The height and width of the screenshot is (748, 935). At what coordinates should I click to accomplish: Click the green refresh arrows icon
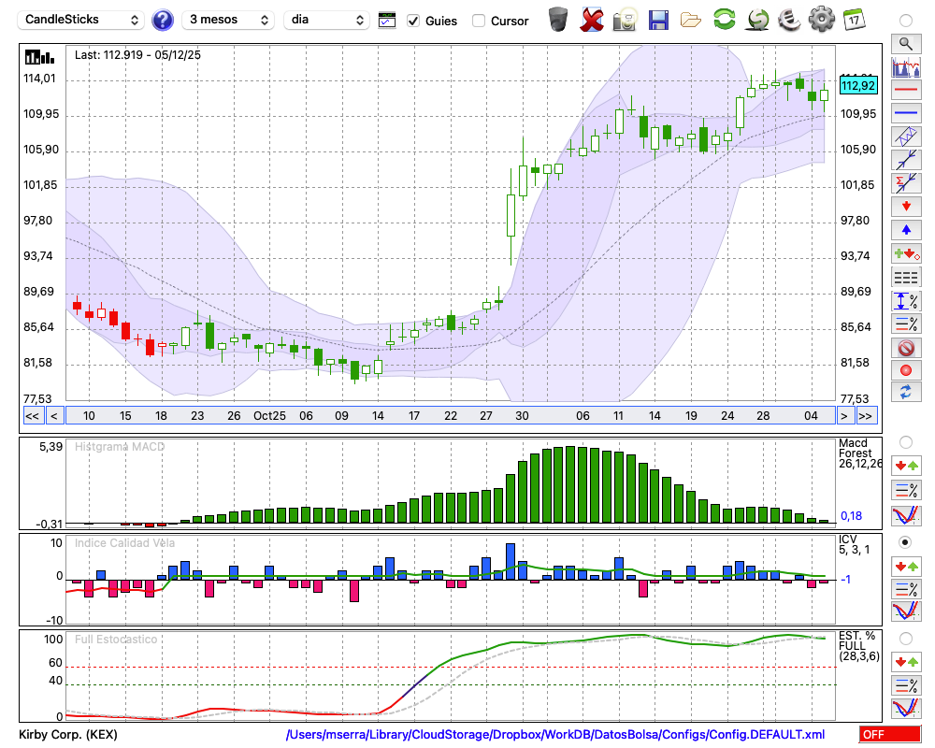click(724, 20)
